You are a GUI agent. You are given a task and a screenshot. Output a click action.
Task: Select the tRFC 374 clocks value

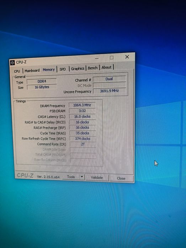tap(83, 139)
